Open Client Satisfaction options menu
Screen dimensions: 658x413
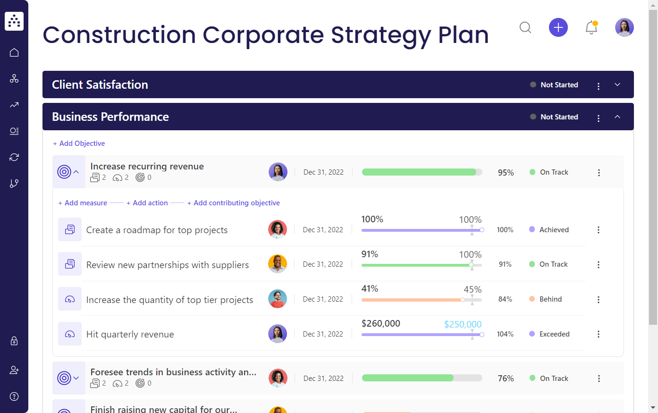pos(598,85)
